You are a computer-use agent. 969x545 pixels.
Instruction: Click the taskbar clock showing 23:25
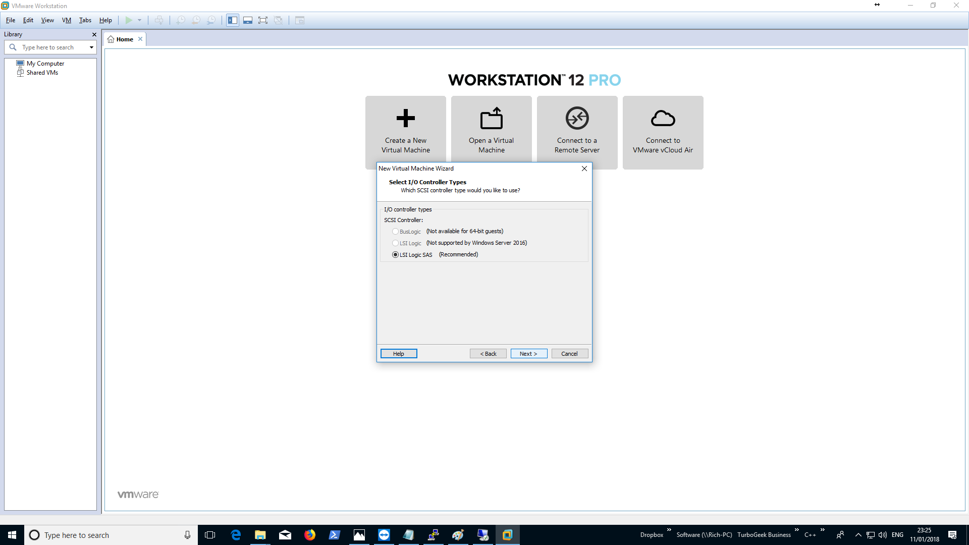point(925,535)
